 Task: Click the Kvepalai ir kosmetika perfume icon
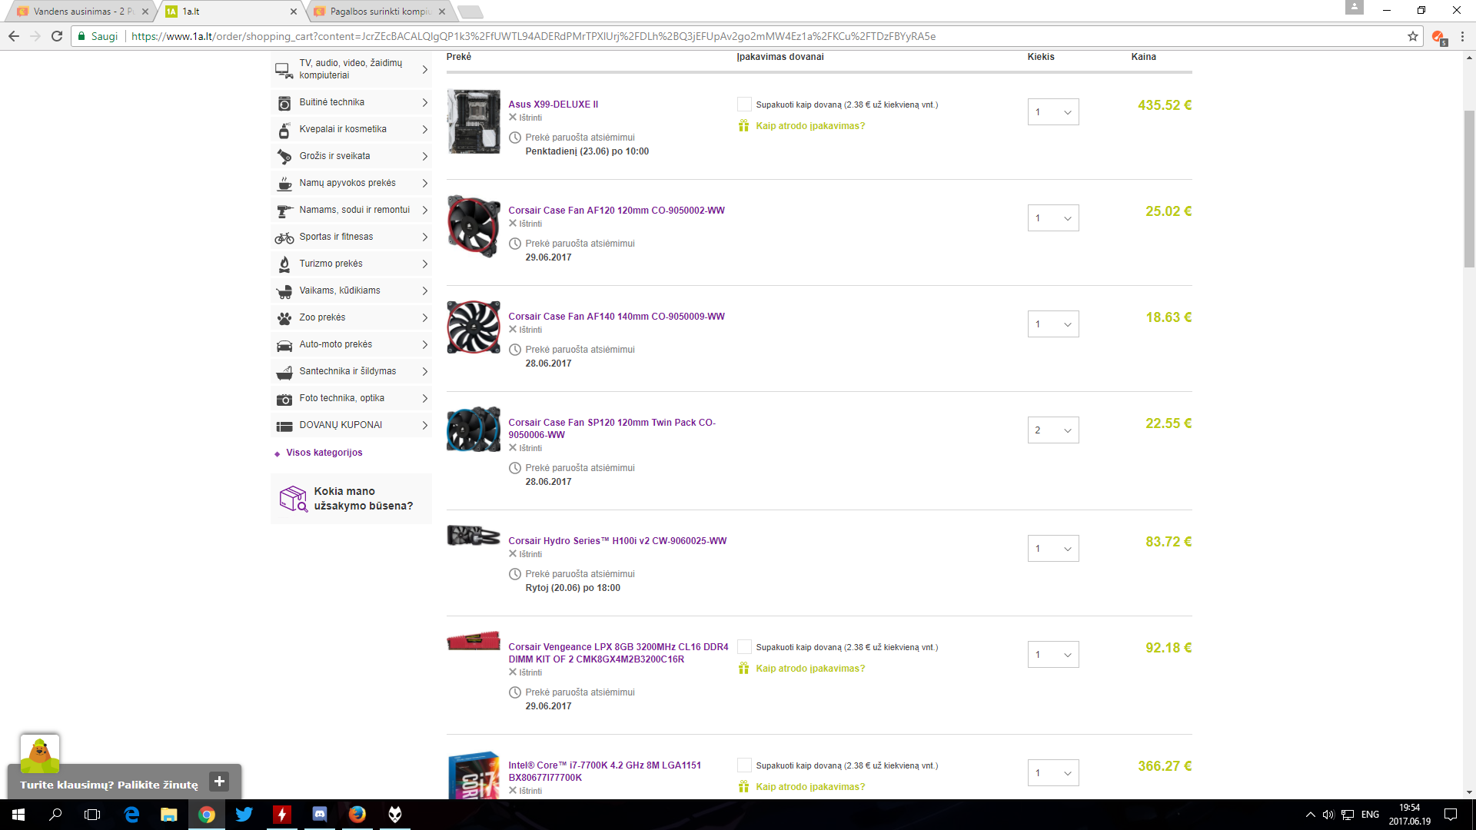pyautogui.click(x=284, y=130)
